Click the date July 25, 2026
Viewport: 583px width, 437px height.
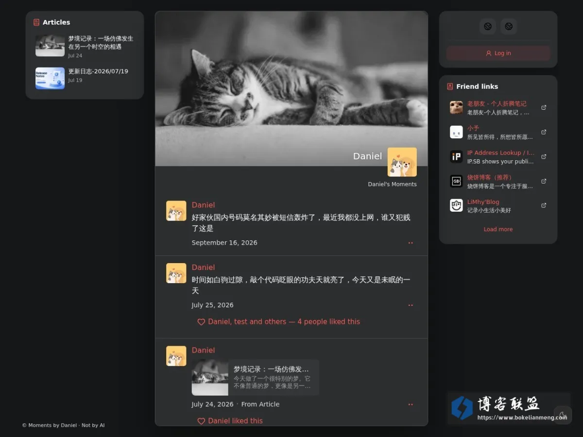tap(212, 305)
